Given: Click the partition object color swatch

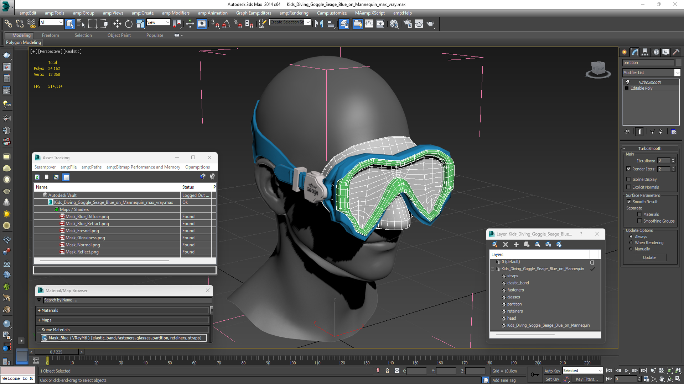Looking at the screenshot, I should tap(679, 63).
